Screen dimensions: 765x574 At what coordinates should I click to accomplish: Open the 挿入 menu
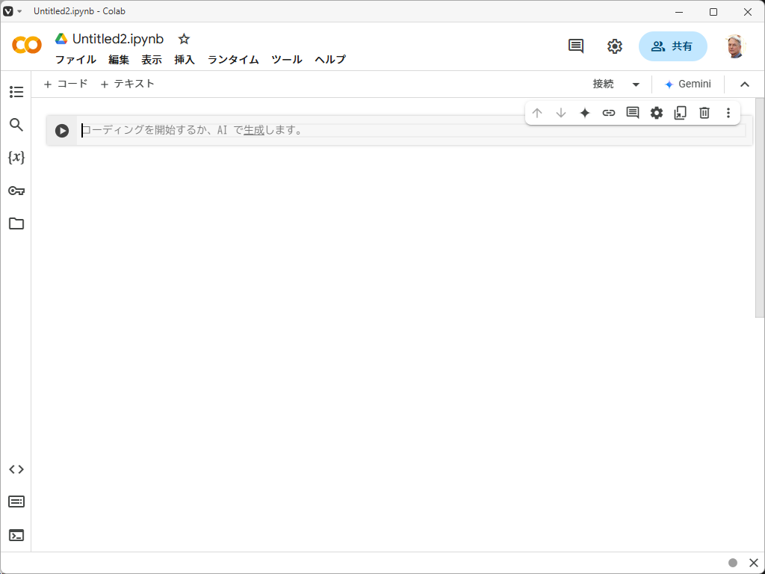point(185,60)
